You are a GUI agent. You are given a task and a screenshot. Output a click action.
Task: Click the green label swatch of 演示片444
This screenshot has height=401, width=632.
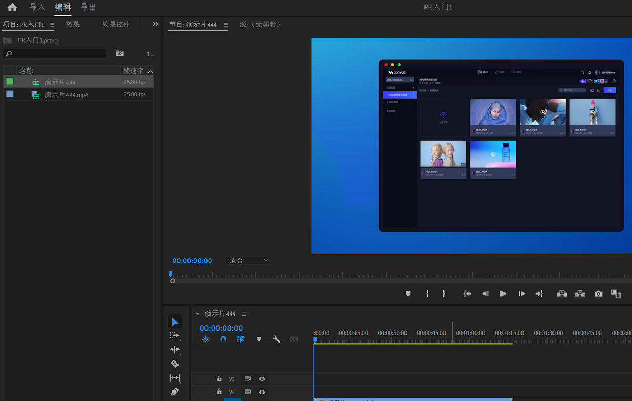[9, 82]
